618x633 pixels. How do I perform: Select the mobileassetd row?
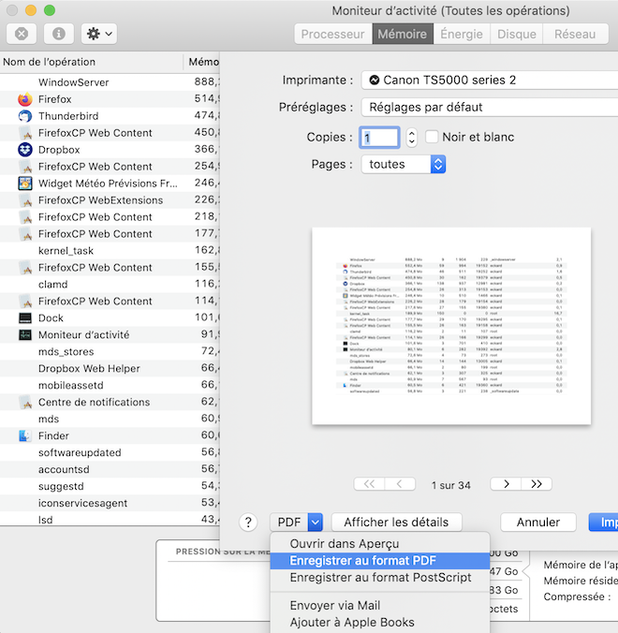[x=110, y=385]
